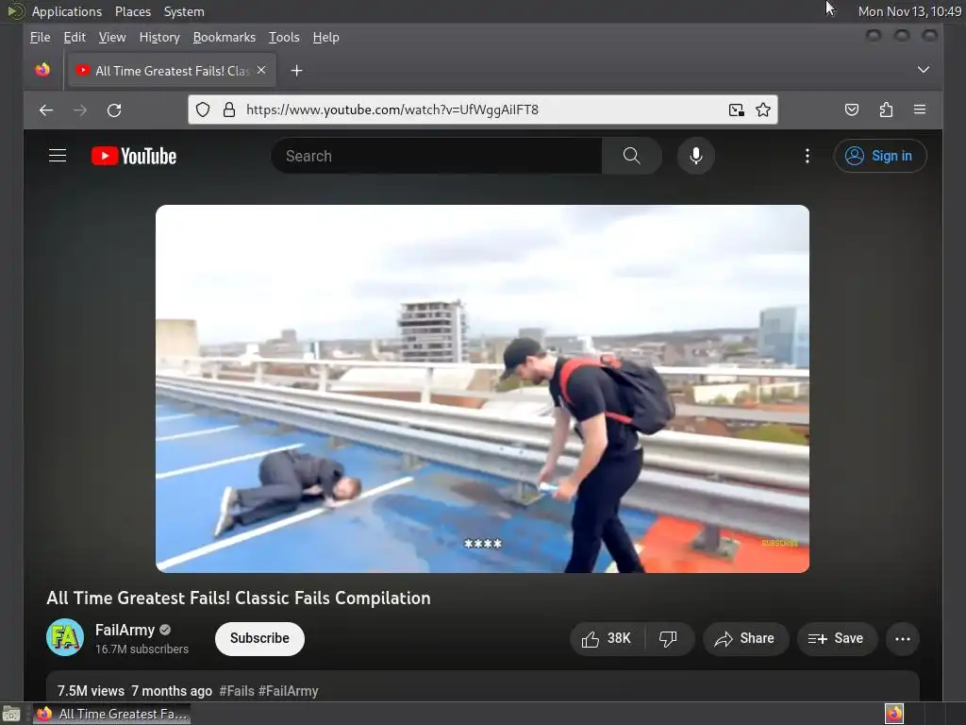Open the Edit menu
Screen dimensions: 966x725
click(75, 38)
